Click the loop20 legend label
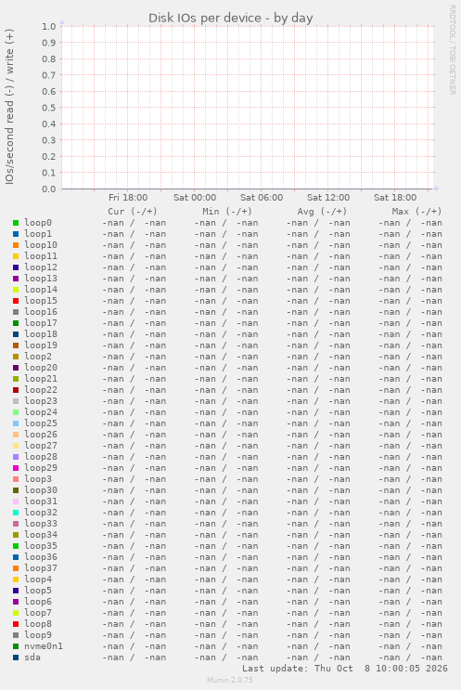461x690 pixels. (41, 368)
